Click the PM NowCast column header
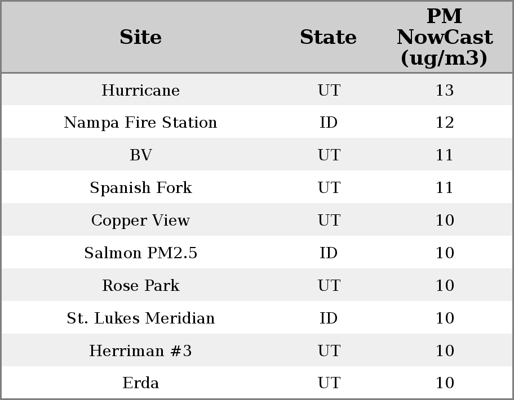 pos(444,37)
